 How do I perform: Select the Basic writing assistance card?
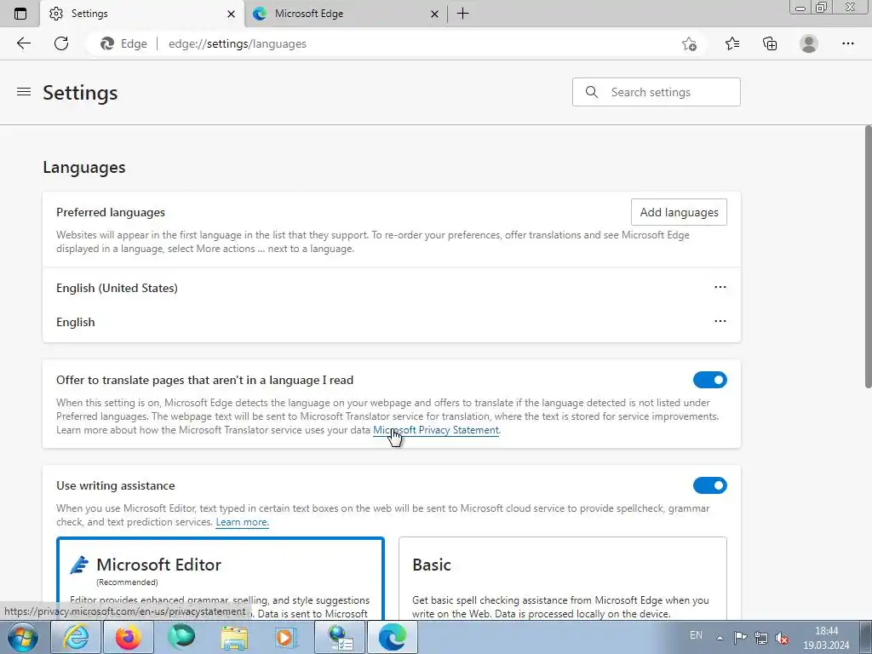pos(562,578)
